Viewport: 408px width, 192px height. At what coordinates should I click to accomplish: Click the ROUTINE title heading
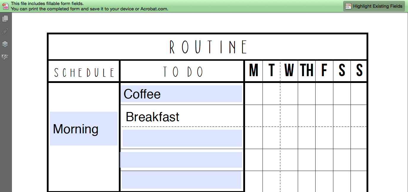click(x=208, y=47)
